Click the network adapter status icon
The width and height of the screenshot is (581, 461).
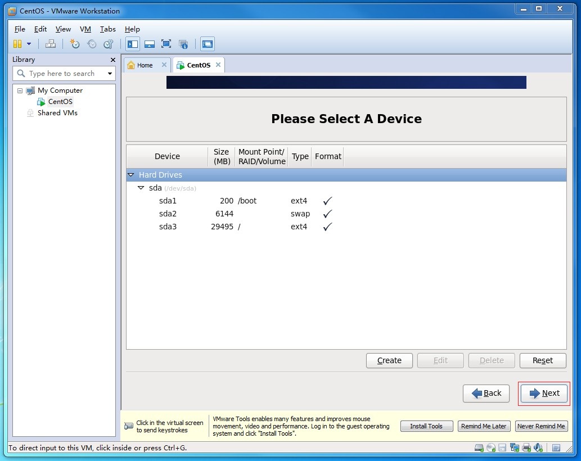click(x=515, y=448)
